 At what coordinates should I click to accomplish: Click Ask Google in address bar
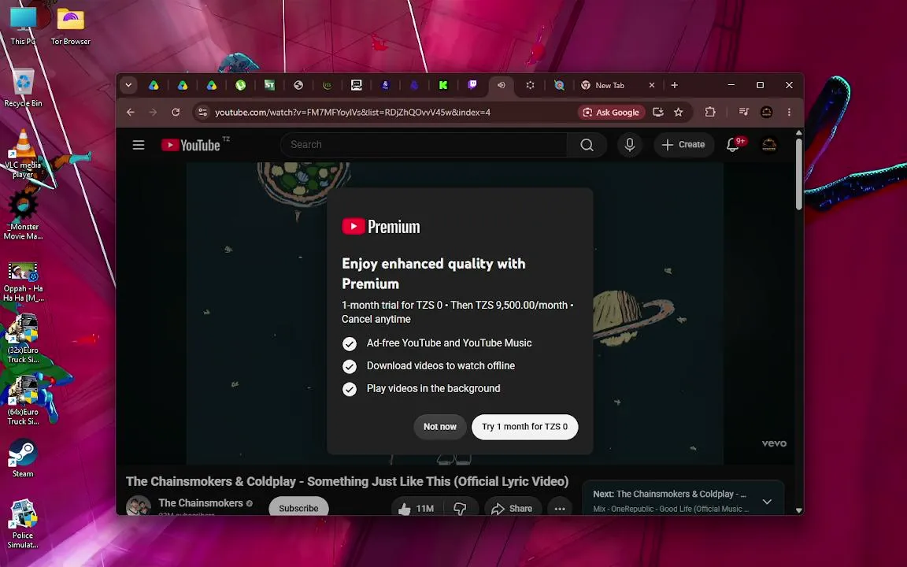point(612,113)
